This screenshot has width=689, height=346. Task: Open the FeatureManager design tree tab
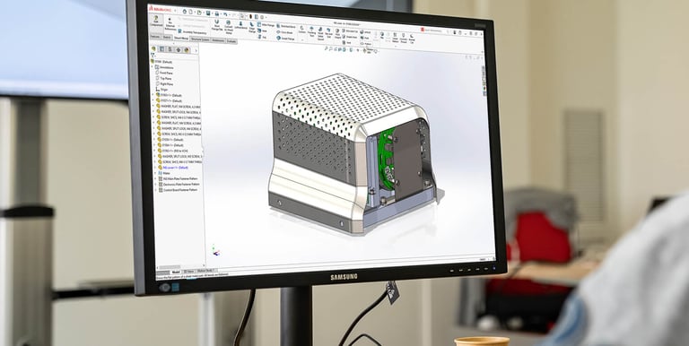click(x=153, y=49)
